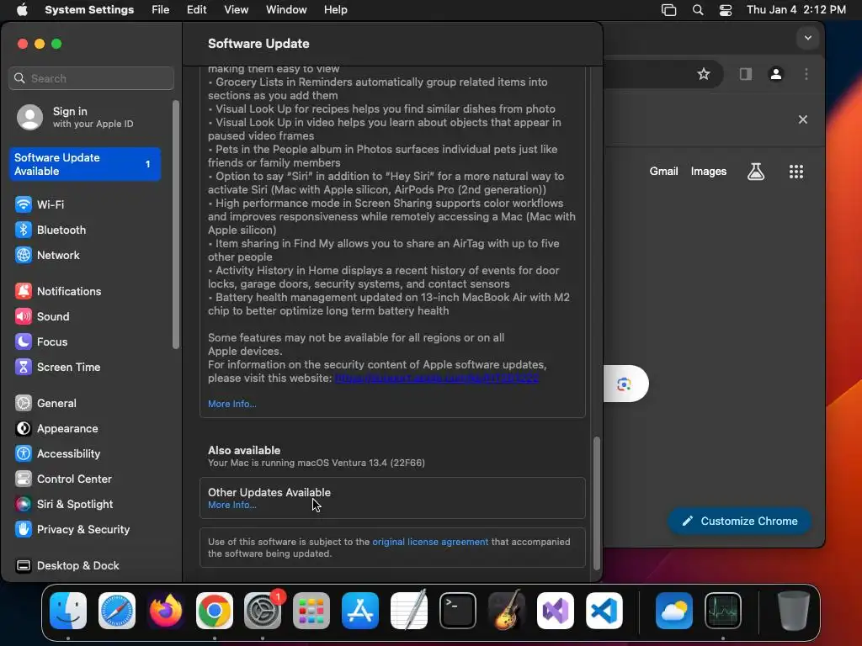Open Firefox from the Dock

tap(166, 611)
